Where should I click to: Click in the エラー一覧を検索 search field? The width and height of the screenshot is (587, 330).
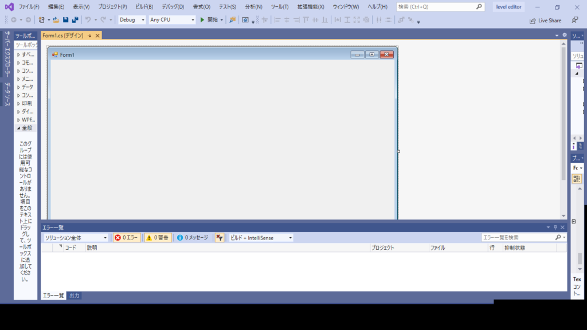pyautogui.click(x=517, y=237)
